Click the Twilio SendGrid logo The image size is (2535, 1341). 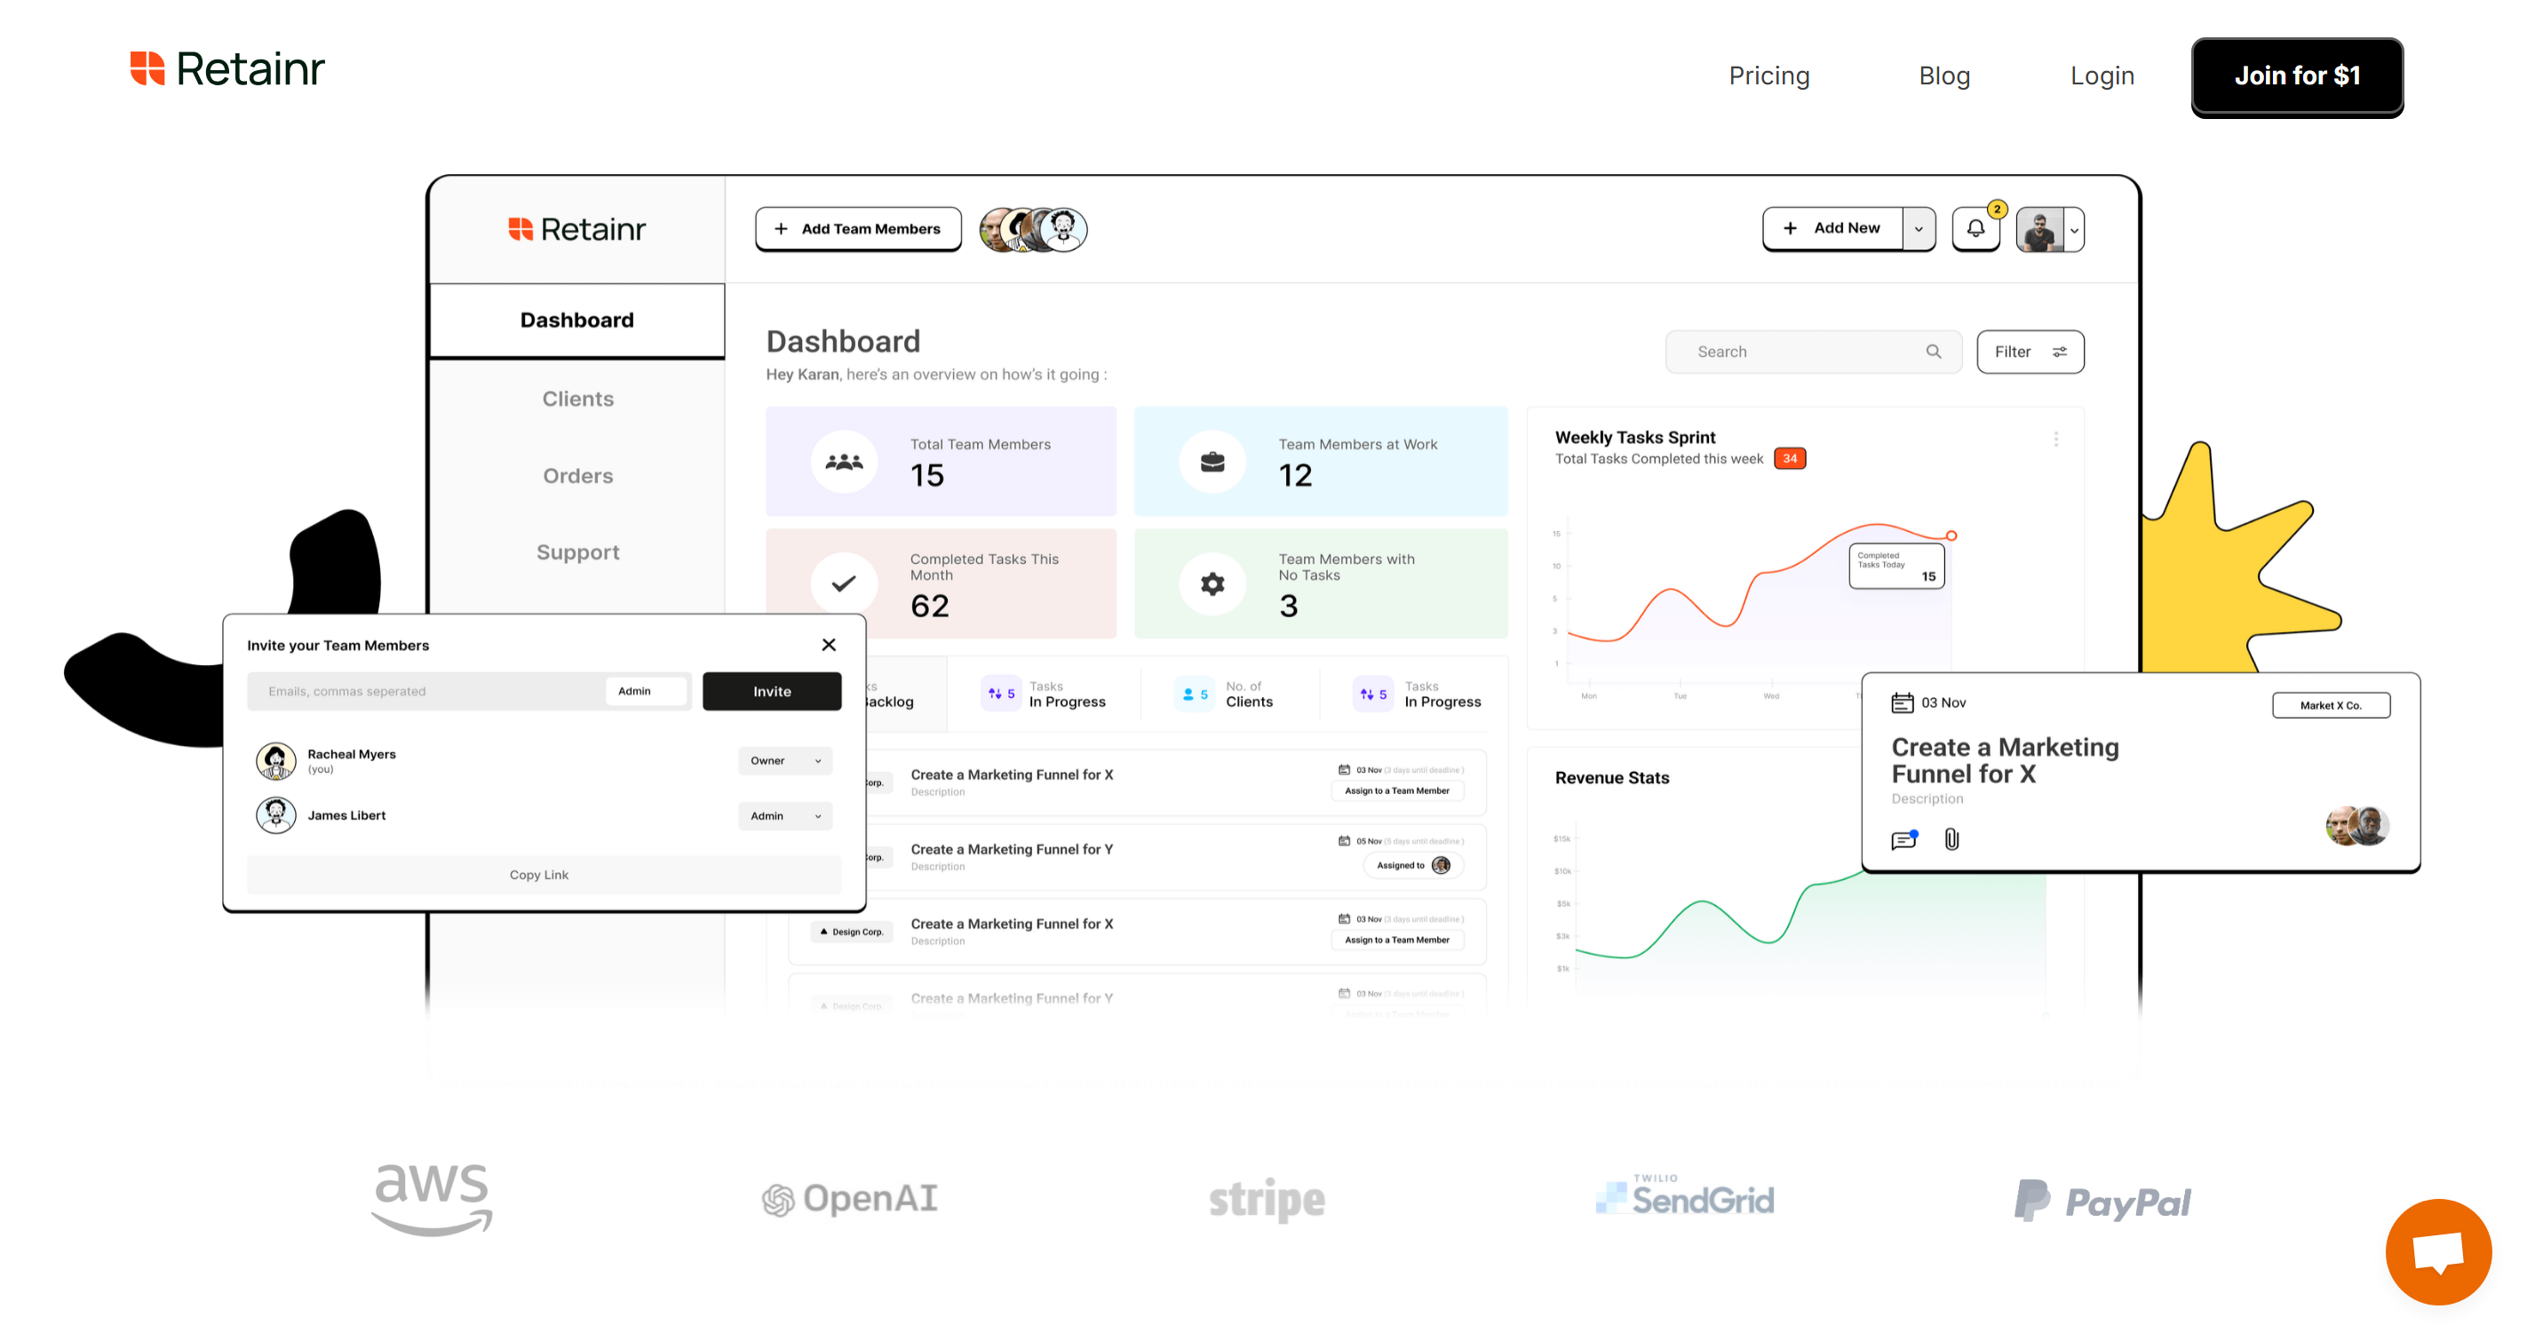pyautogui.click(x=1685, y=1196)
